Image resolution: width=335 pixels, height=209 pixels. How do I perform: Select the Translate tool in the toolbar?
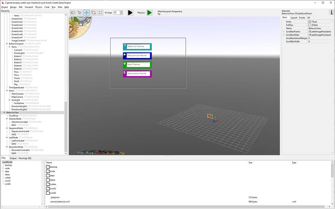(x=86, y=12)
